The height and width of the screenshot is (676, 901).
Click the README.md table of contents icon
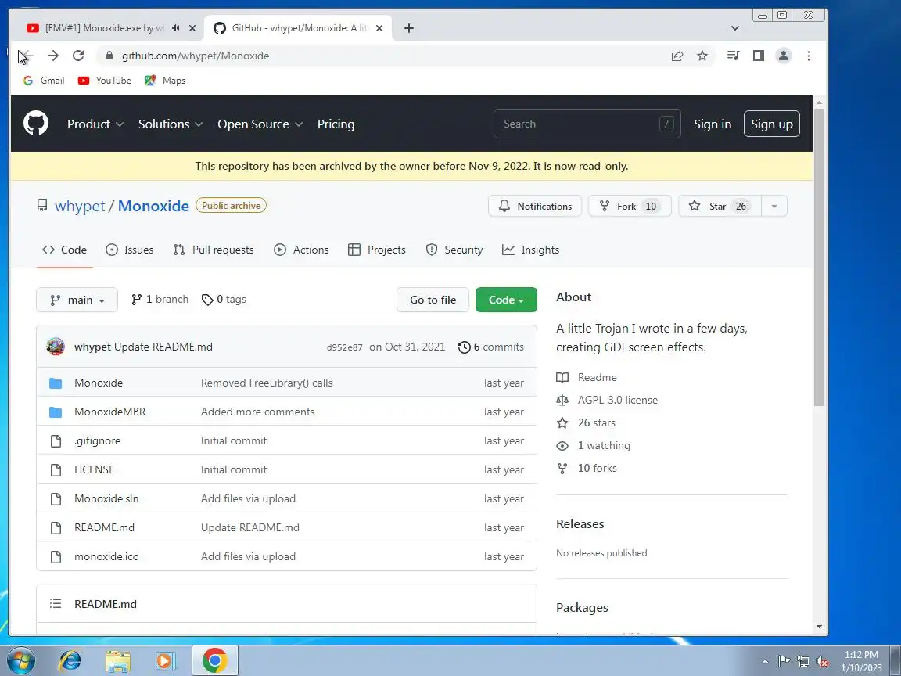click(x=56, y=603)
